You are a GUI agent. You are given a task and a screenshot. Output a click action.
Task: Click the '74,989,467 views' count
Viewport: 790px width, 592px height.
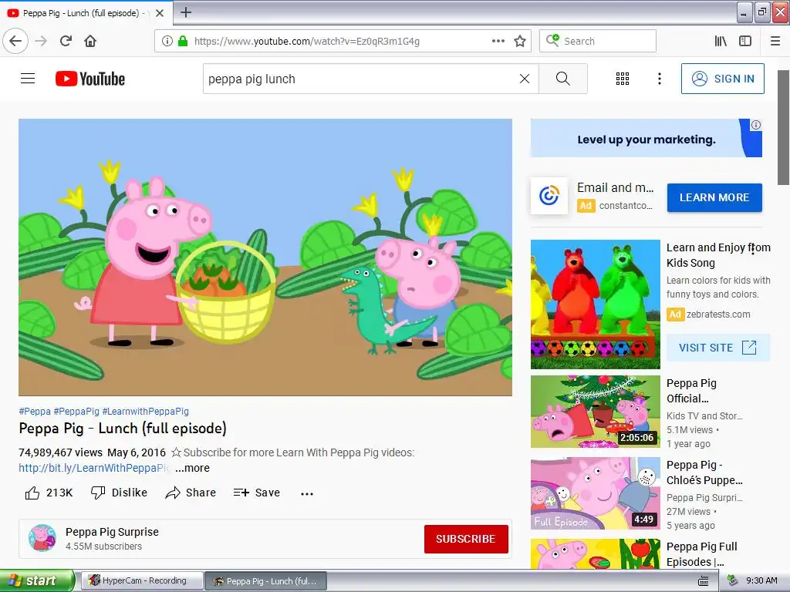point(60,452)
